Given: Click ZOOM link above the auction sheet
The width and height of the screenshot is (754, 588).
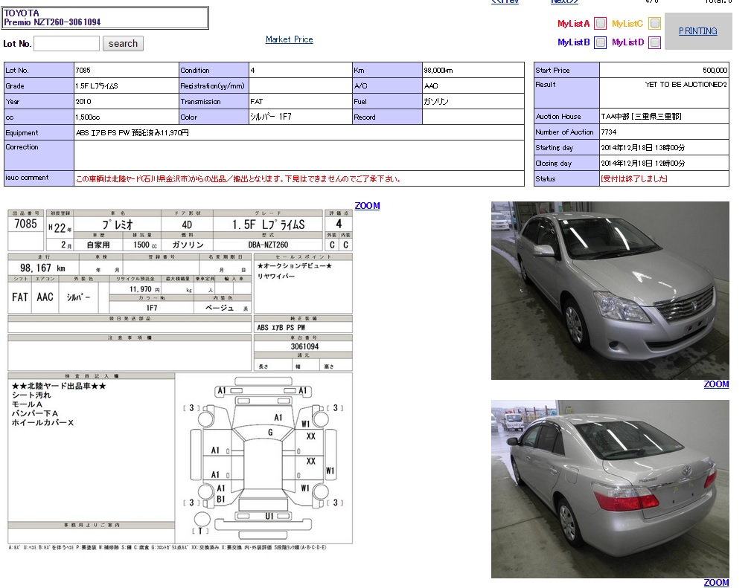Looking at the screenshot, I should (x=367, y=206).
